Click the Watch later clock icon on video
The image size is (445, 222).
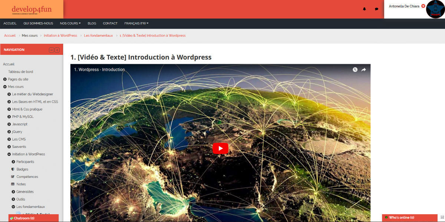tap(355, 70)
